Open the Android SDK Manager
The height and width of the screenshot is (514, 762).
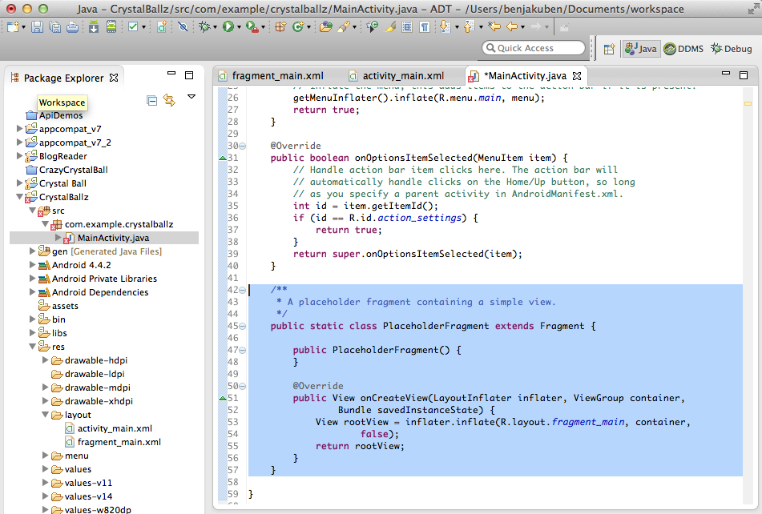coord(93,27)
